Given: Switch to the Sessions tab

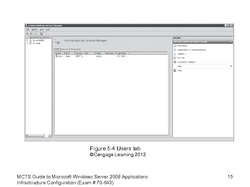Looking at the screenshot, I should pyautogui.click(x=65, y=49).
